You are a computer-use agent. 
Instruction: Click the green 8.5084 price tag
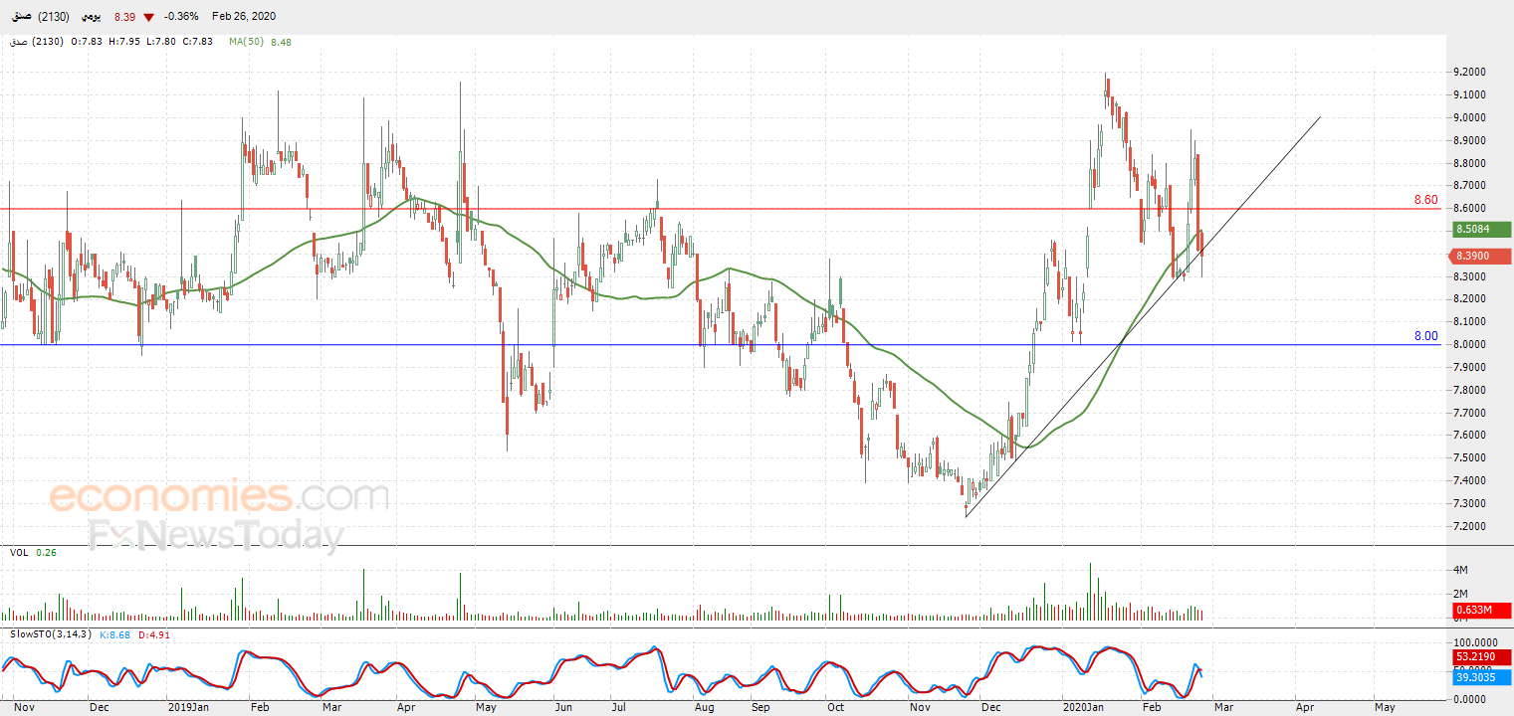[1481, 230]
